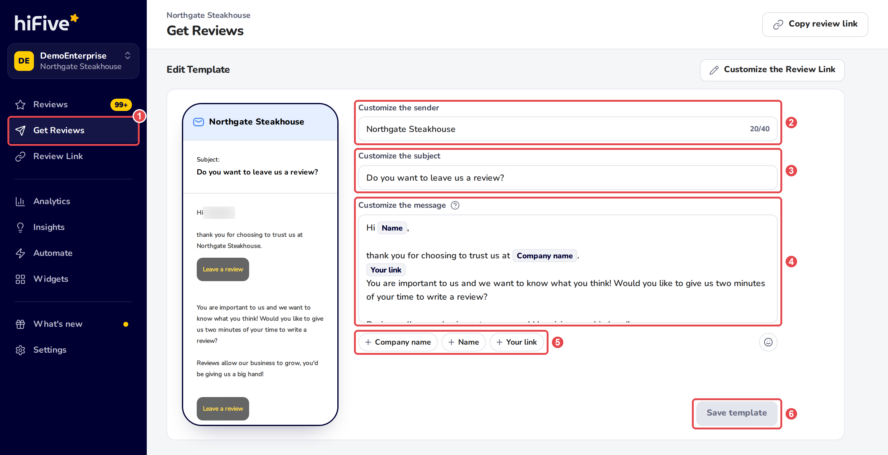Screen dimensions: 888x455
Task: Open the DemoEnterprise account switcher
Action: point(73,61)
